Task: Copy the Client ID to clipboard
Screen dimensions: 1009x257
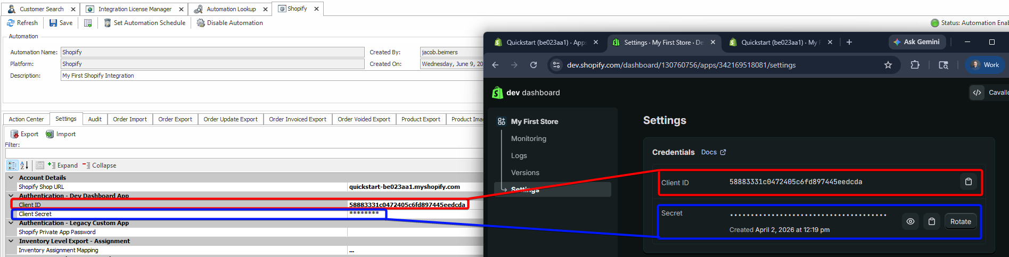Action: 968,182
